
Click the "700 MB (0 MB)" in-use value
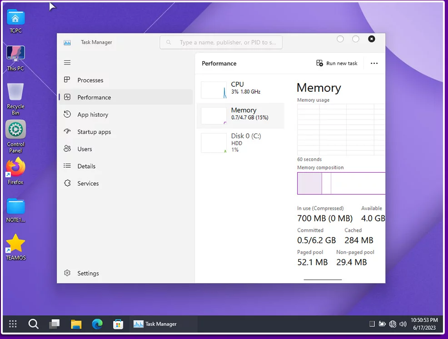[x=325, y=219]
